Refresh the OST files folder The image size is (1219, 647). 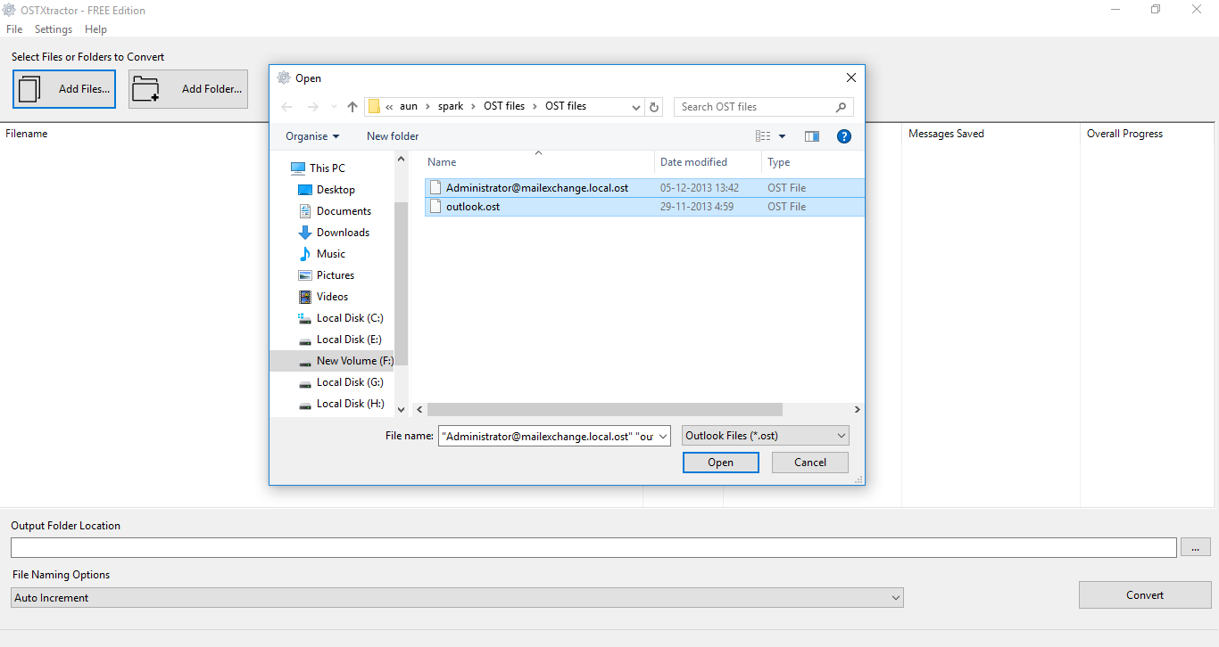point(654,107)
